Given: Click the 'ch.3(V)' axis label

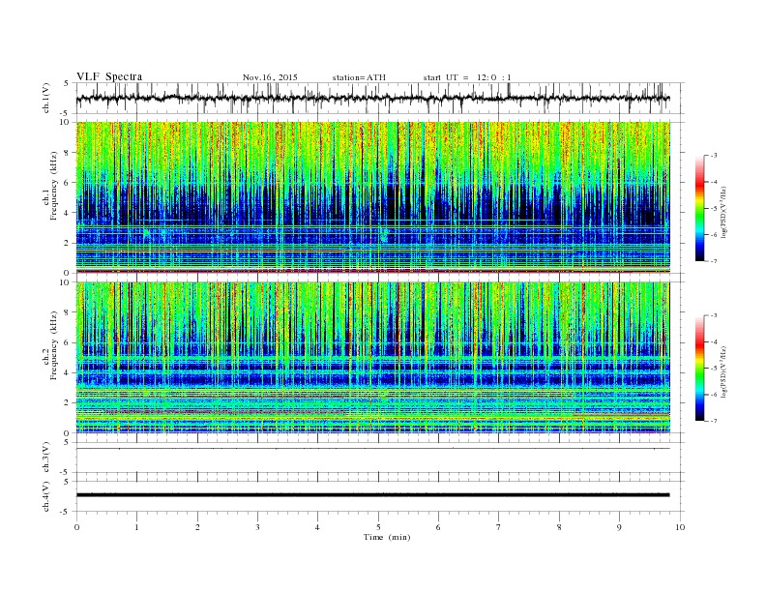Looking at the screenshot, I should pyautogui.click(x=46, y=458).
